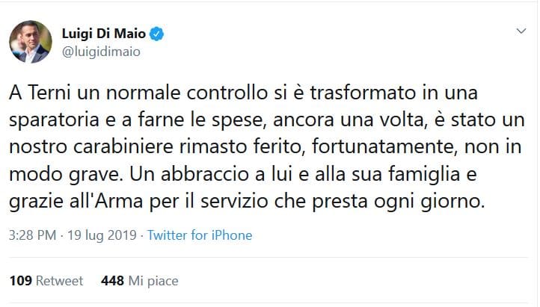Click the blue verified badge
The width and height of the screenshot is (540, 307).
(x=158, y=34)
